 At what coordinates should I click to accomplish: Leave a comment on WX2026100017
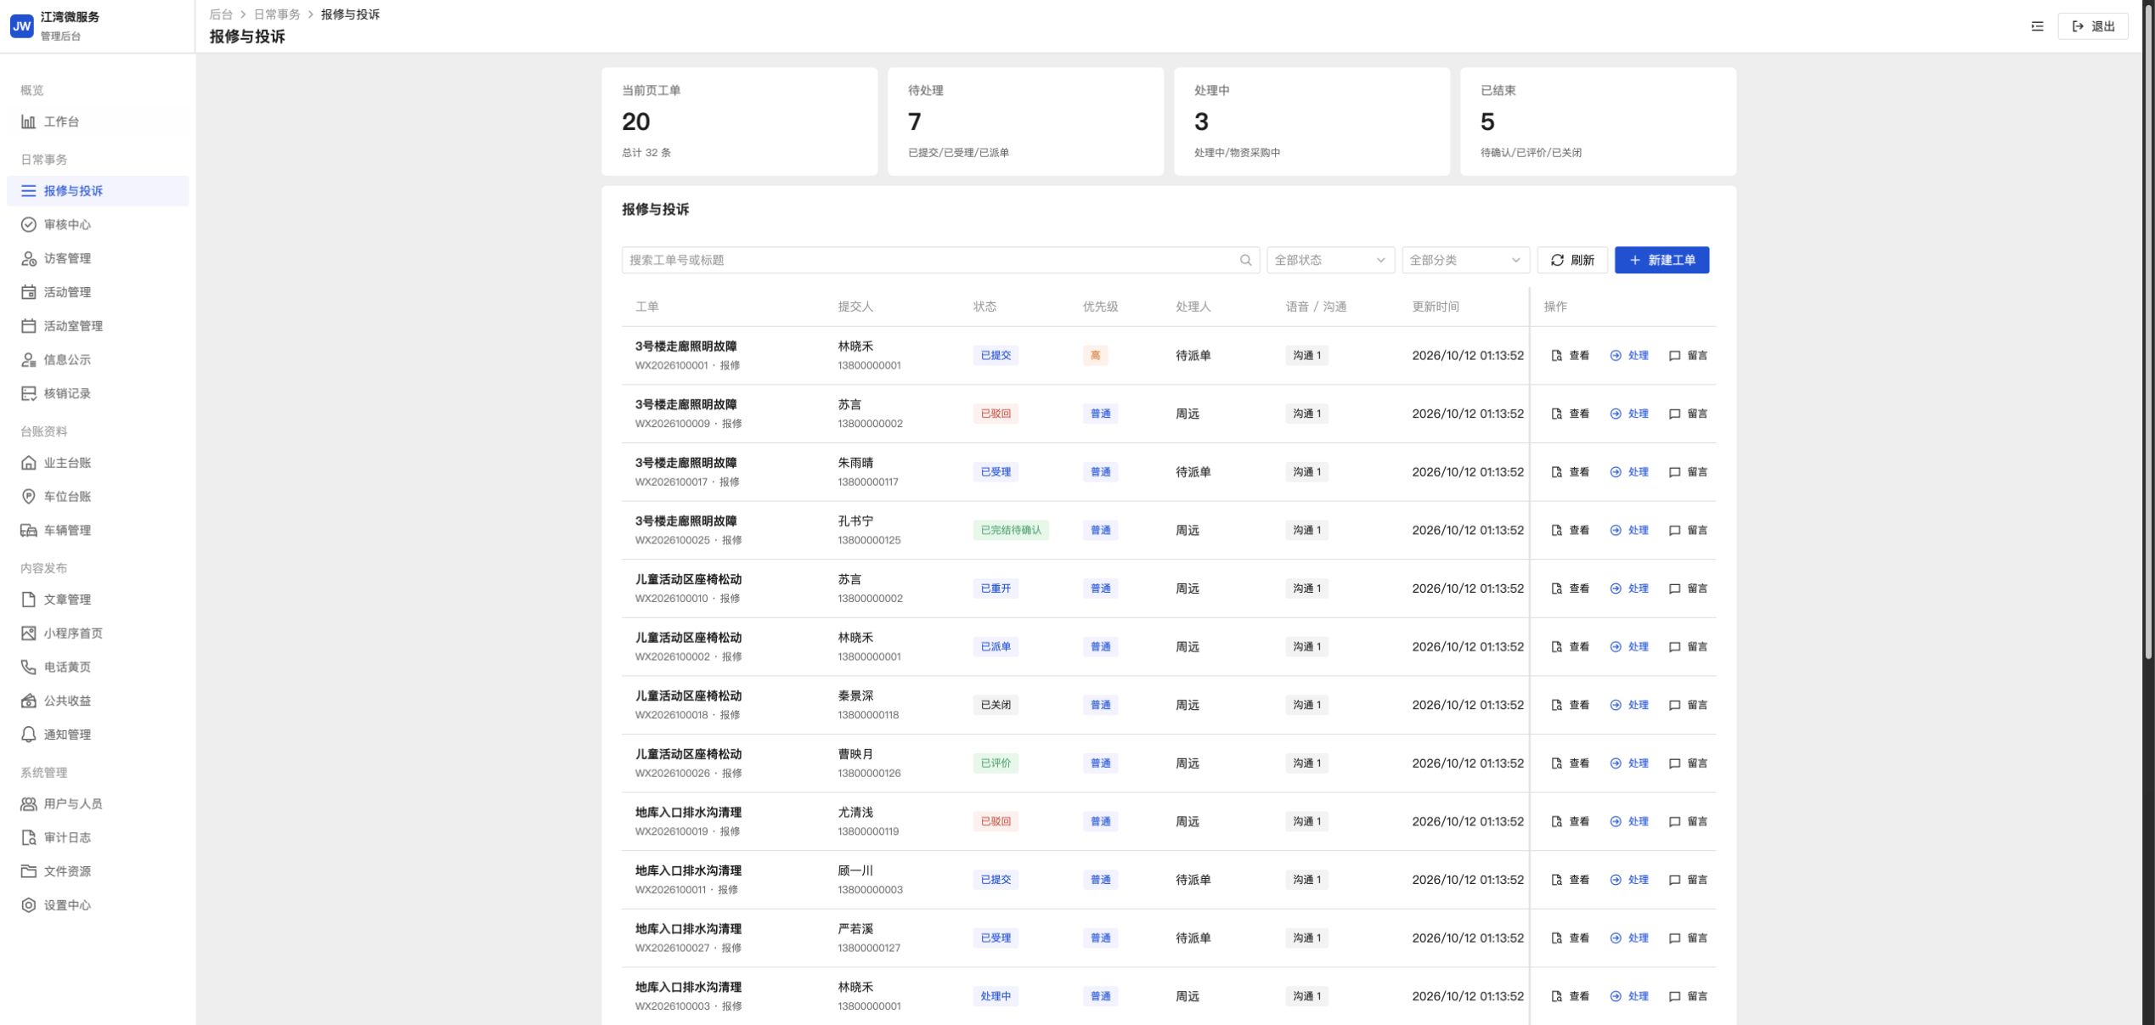pyautogui.click(x=1688, y=472)
